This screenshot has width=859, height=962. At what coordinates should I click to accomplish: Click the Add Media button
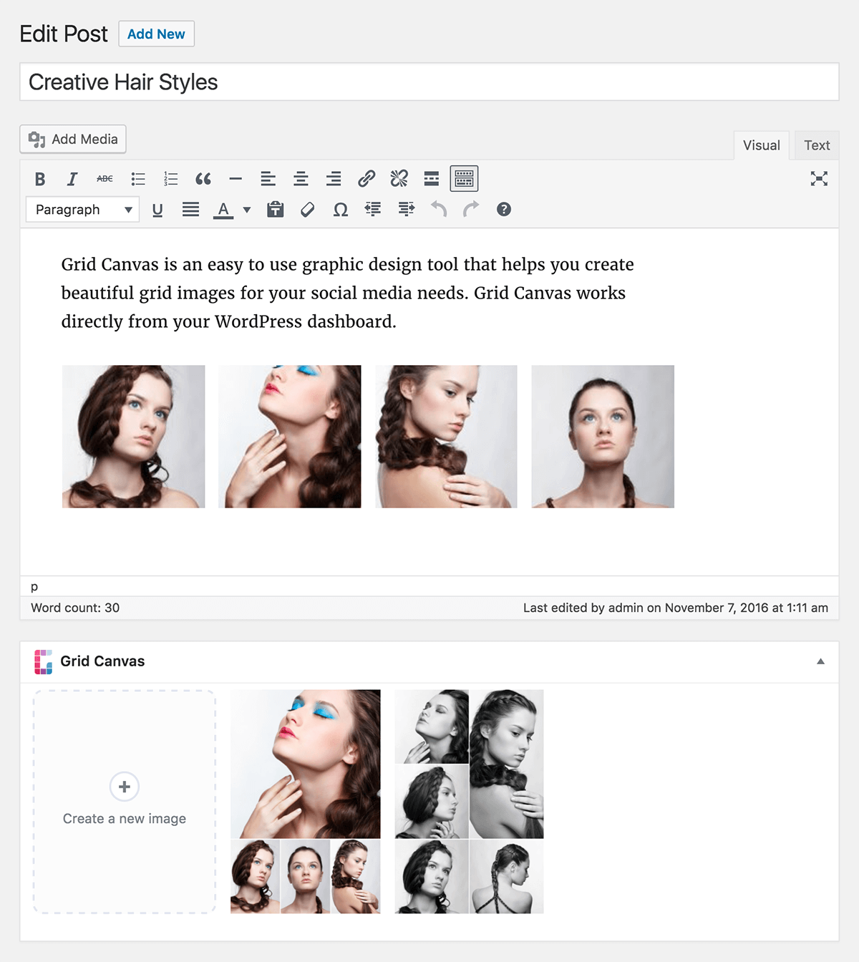(x=73, y=139)
